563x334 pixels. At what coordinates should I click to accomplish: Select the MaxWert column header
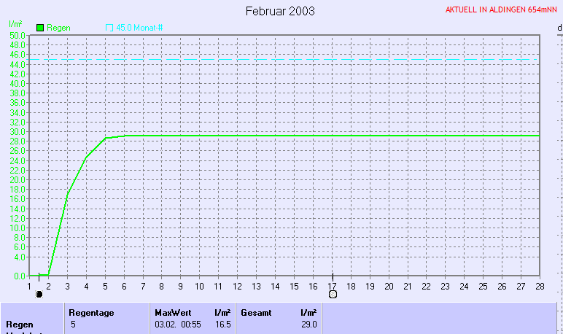point(173,312)
